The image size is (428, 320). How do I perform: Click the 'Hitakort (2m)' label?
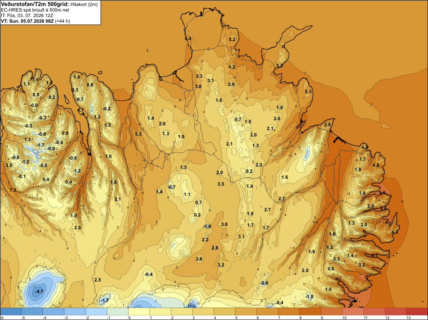click(x=84, y=4)
